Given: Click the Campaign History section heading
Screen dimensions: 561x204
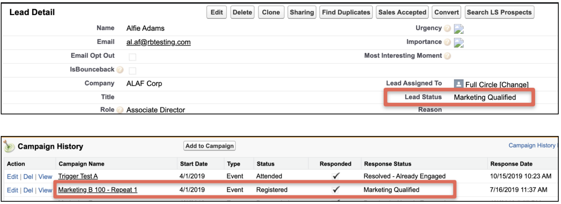Looking at the screenshot, I should point(50,147).
